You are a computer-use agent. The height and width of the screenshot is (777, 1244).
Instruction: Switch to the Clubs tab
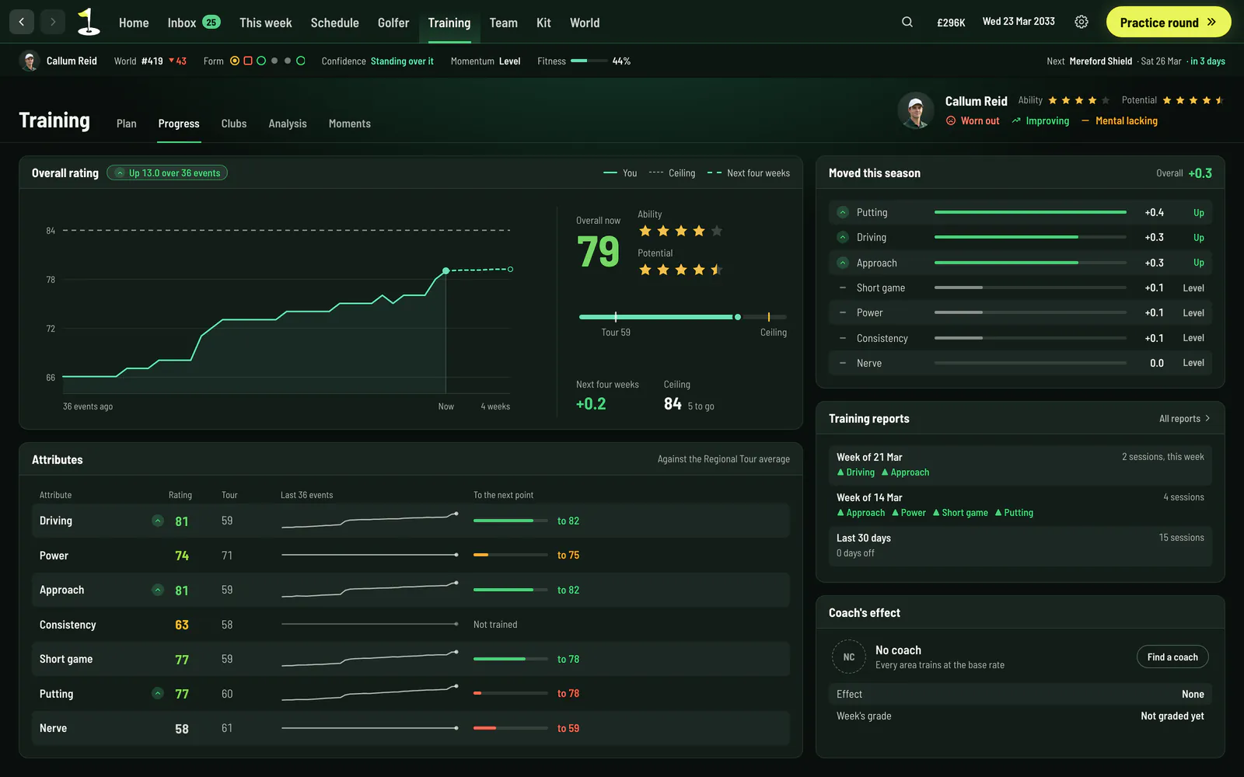tap(234, 124)
